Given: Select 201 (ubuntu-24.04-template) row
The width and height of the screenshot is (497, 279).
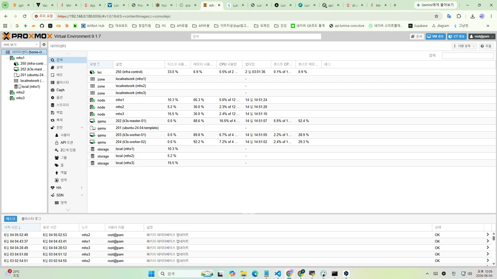Looking at the screenshot, I should 291,128.
